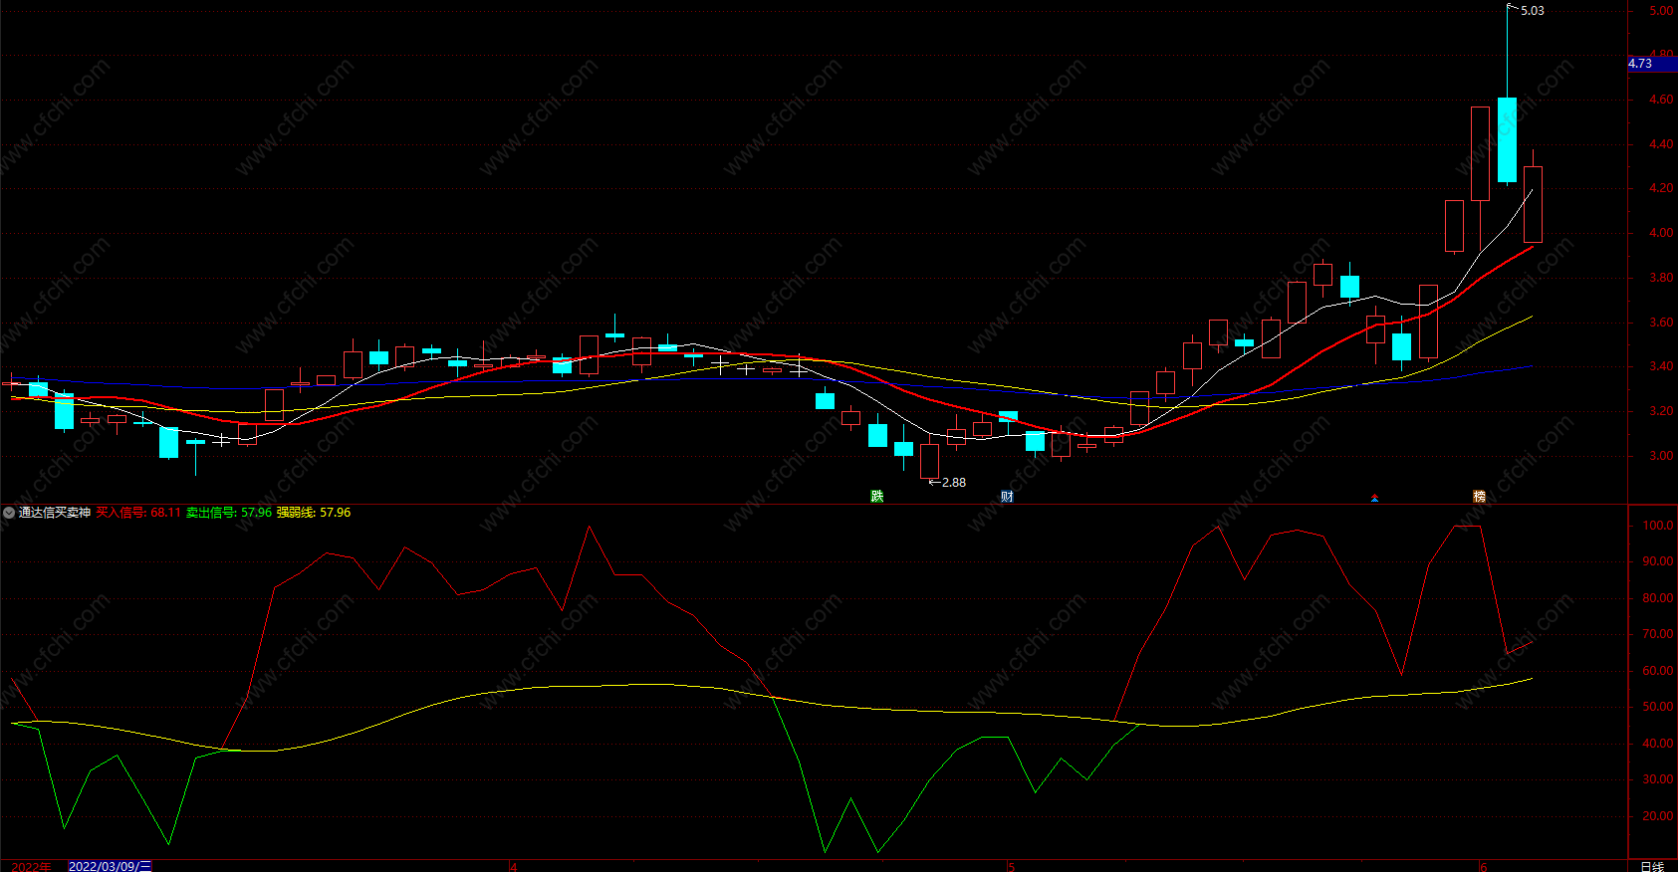Click the 强弱线: 57.96 readout
Viewport: 1678px width, 872px height.
coord(314,513)
